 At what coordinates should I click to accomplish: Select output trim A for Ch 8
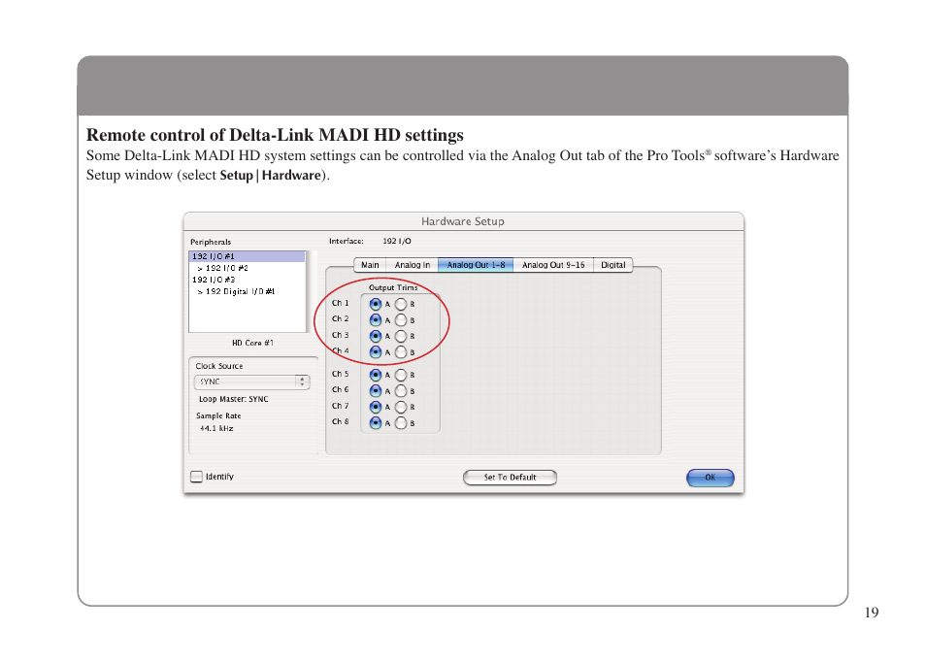click(x=375, y=422)
